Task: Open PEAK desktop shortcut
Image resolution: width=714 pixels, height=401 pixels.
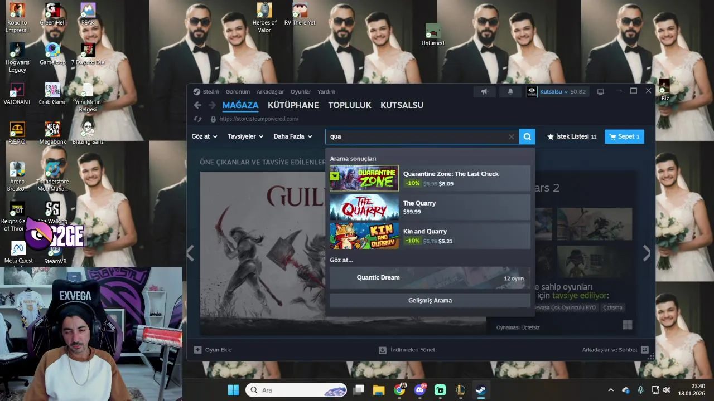Action: pyautogui.click(x=88, y=14)
